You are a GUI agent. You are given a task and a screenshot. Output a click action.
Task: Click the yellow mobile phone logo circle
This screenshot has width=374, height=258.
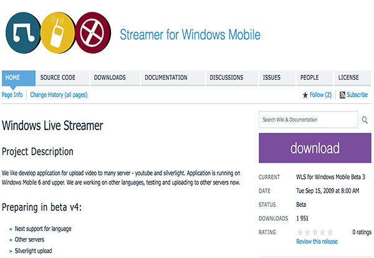tap(58, 32)
